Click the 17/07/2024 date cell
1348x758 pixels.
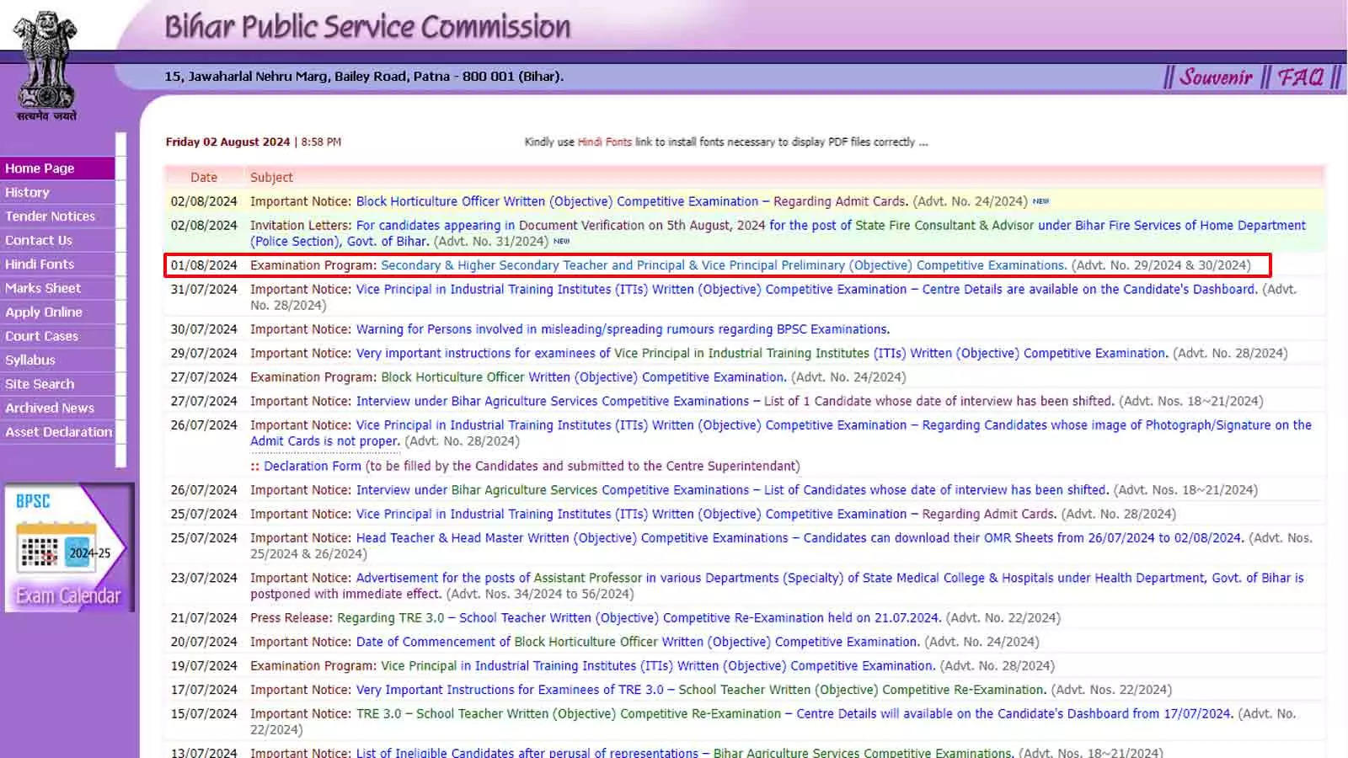204,690
